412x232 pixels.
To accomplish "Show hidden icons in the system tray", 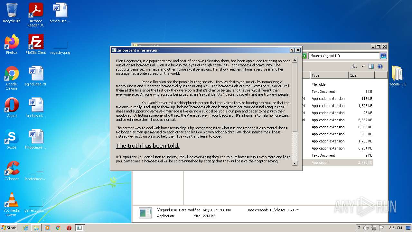I will click(x=359, y=228).
